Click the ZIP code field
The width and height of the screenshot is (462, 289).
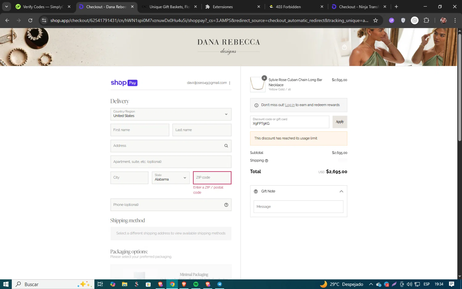[x=212, y=177]
